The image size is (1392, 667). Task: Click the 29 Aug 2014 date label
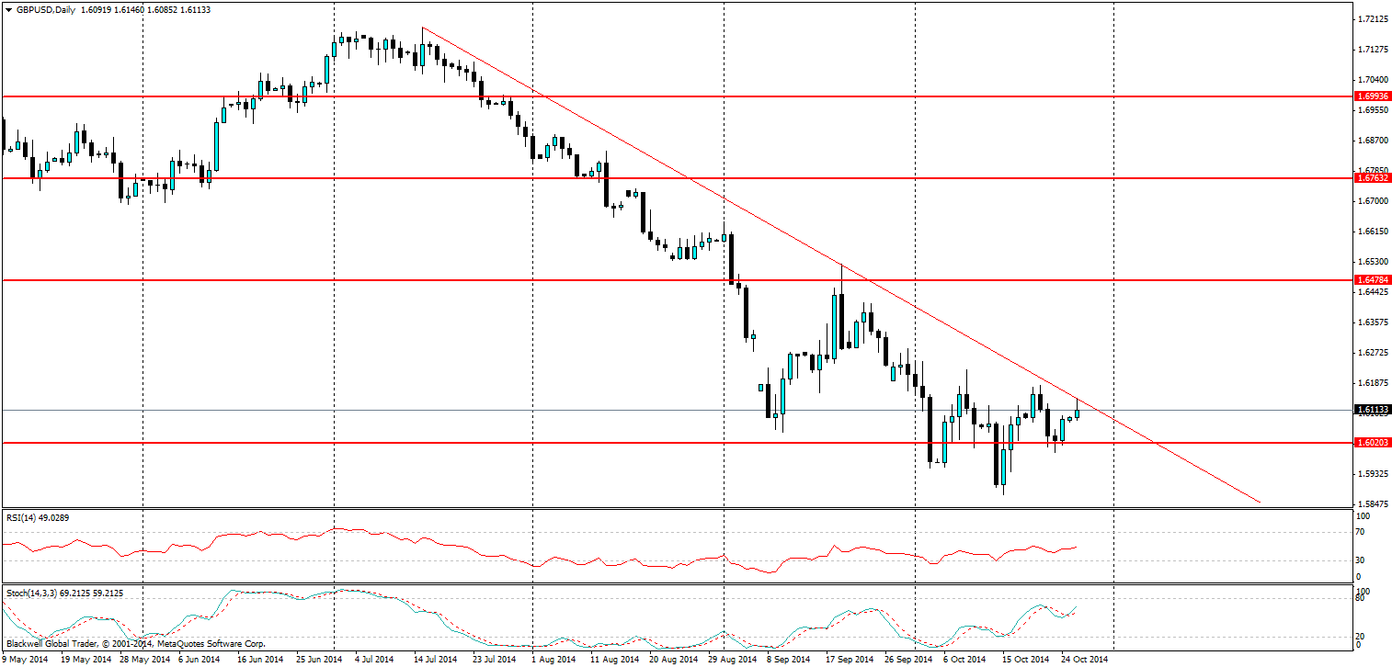[730, 659]
